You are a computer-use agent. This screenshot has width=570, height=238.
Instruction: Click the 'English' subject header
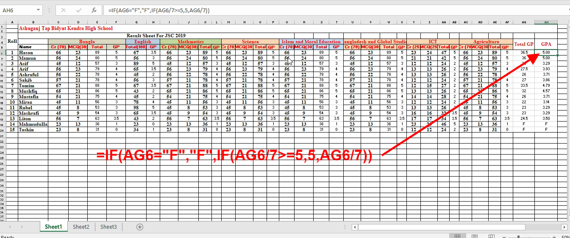tap(143, 42)
